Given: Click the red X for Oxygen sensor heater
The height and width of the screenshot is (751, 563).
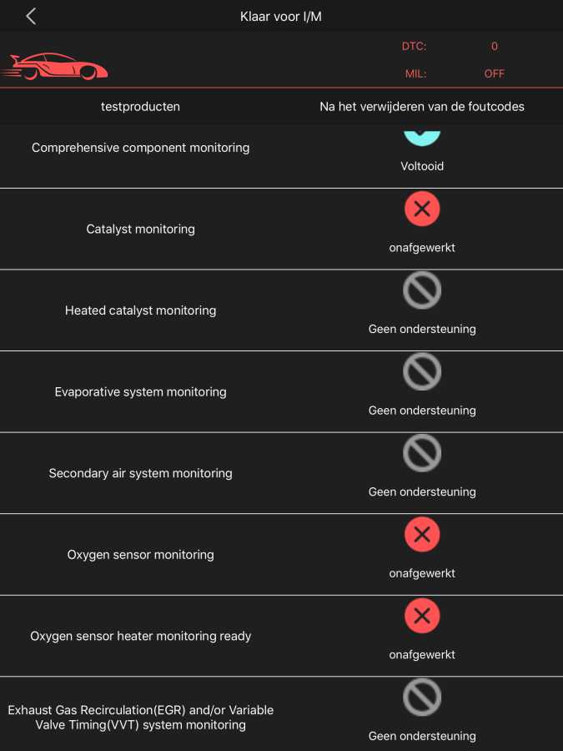Looking at the screenshot, I should click(x=422, y=617).
